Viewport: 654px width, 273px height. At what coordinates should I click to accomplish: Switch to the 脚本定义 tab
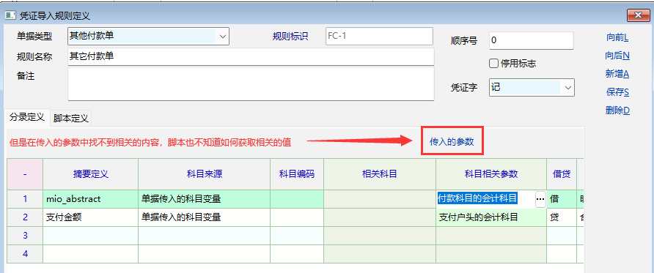[71, 118]
